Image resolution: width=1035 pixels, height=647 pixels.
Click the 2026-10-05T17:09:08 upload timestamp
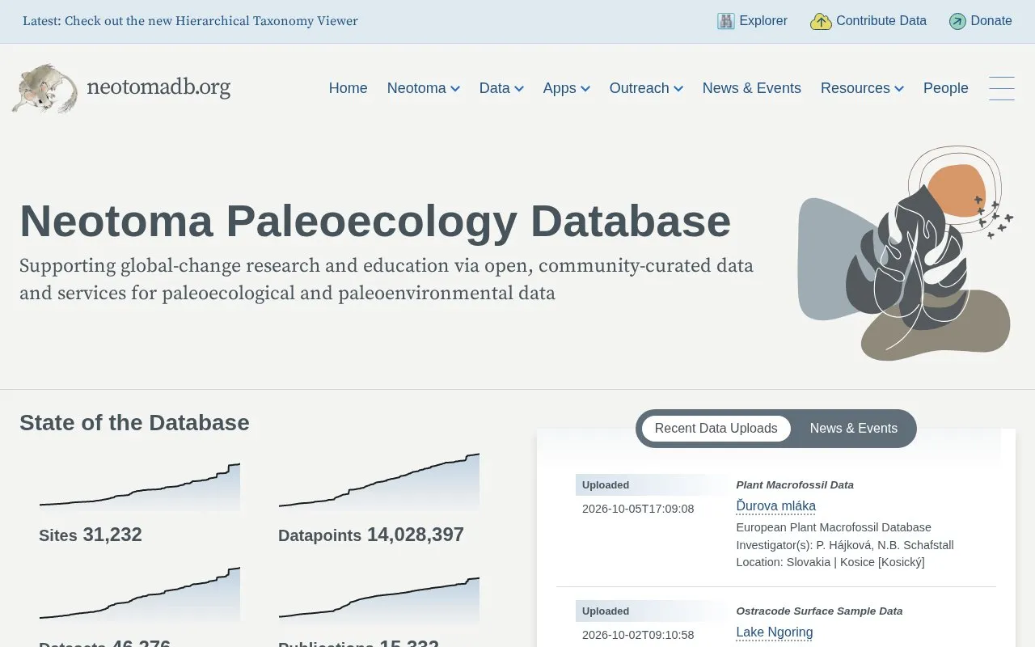638,509
